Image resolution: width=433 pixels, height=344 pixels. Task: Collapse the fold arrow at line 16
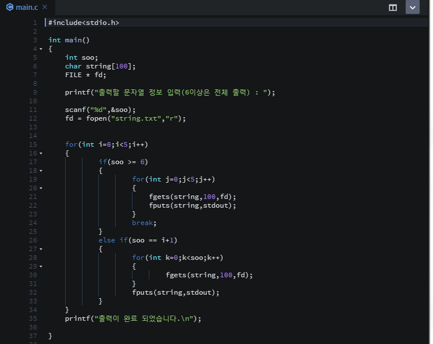41,153
